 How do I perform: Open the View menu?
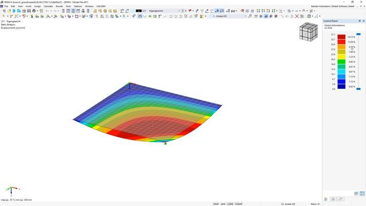pos(21,6)
